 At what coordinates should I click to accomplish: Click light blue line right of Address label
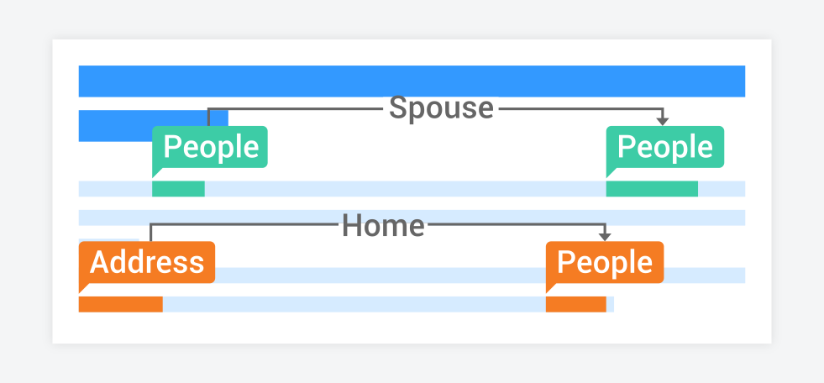tap(381, 275)
